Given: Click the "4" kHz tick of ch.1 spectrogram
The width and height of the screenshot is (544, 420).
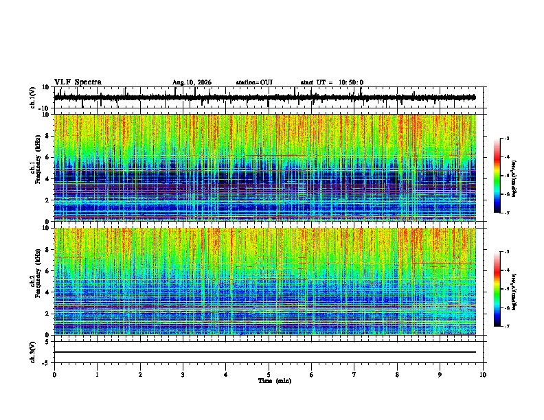Looking at the screenshot, I should click(48, 179).
